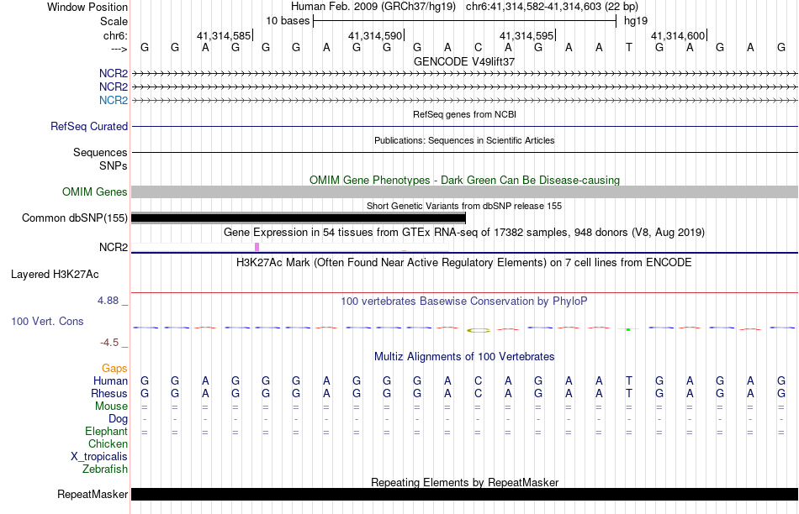
Task: Click the C base in reference sequence row
Action: (x=478, y=47)
